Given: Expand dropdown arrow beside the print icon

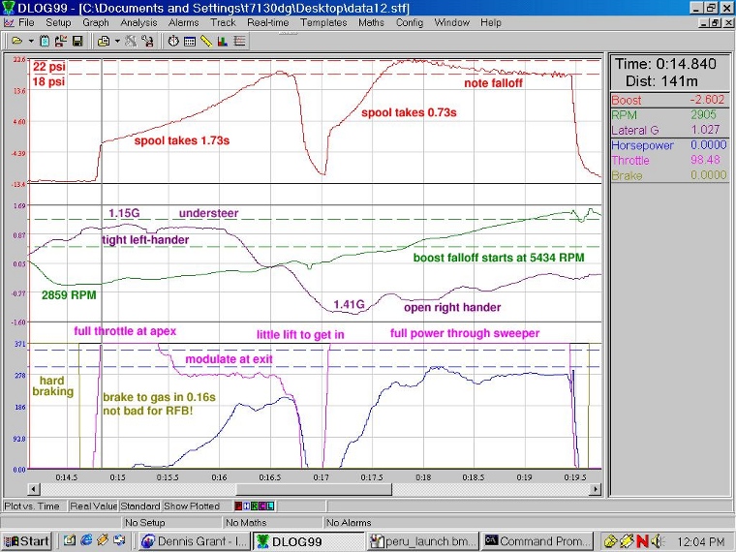Looking at the screenshot, I should (x=117, y=41).
